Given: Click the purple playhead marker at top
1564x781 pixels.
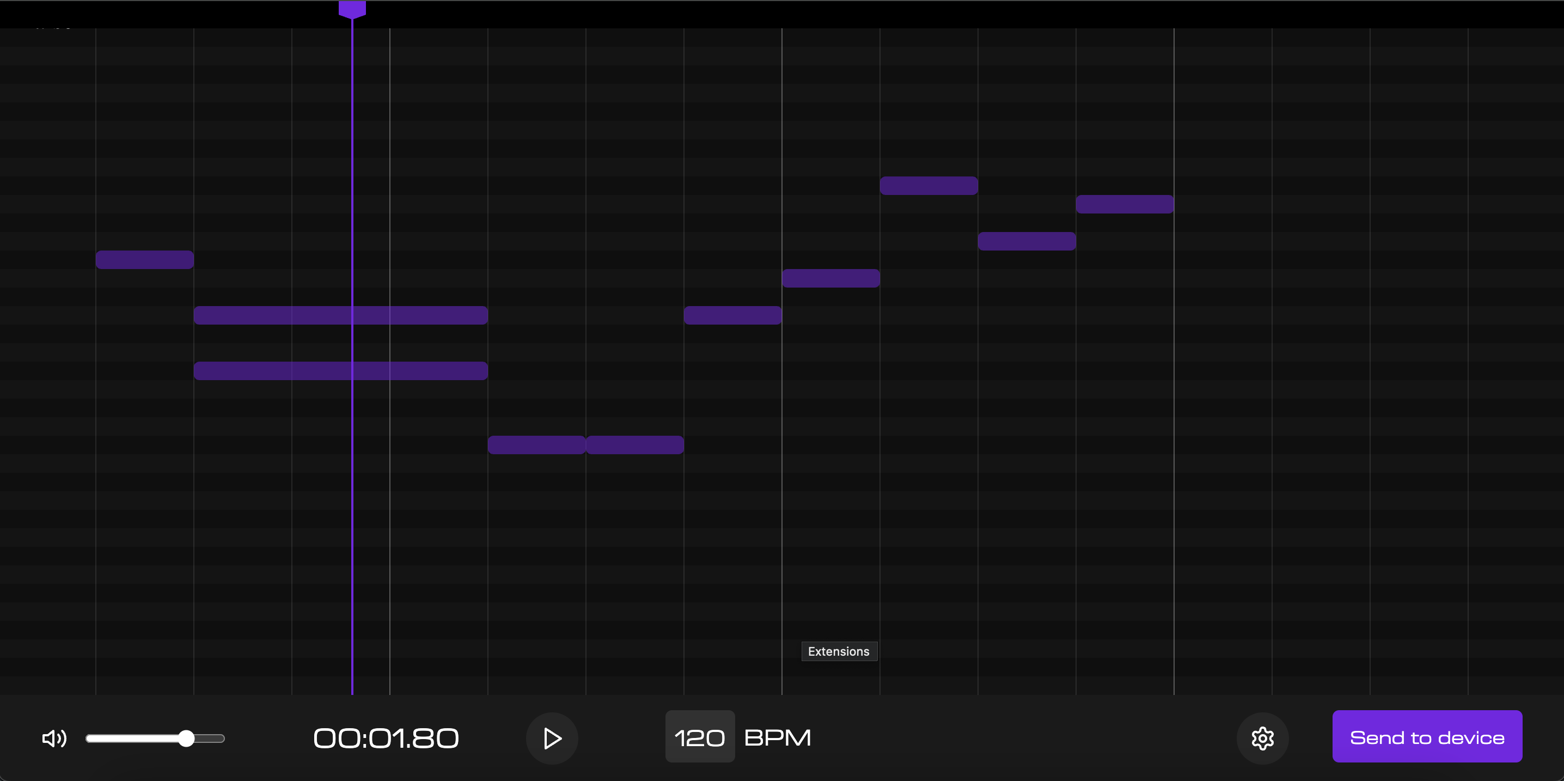Looking at the screenshot, I should (352, 9).
